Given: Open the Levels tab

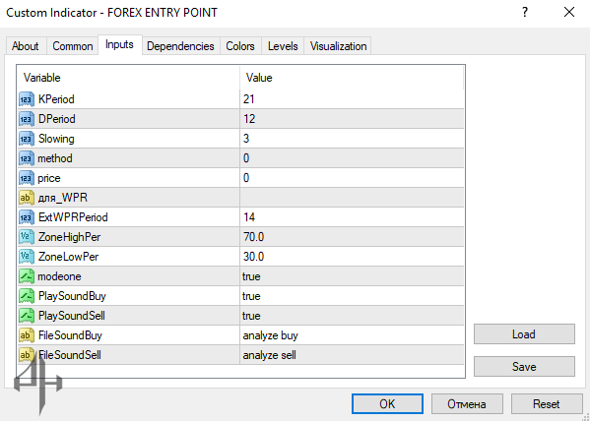Looking at the screenshot, I should (x=283, y=46).
